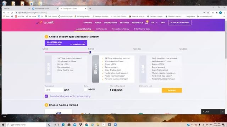Viewport: 227px width, 127px height.
Task: Open Microsoft Store on taskbar
Action: coord(69,125)
